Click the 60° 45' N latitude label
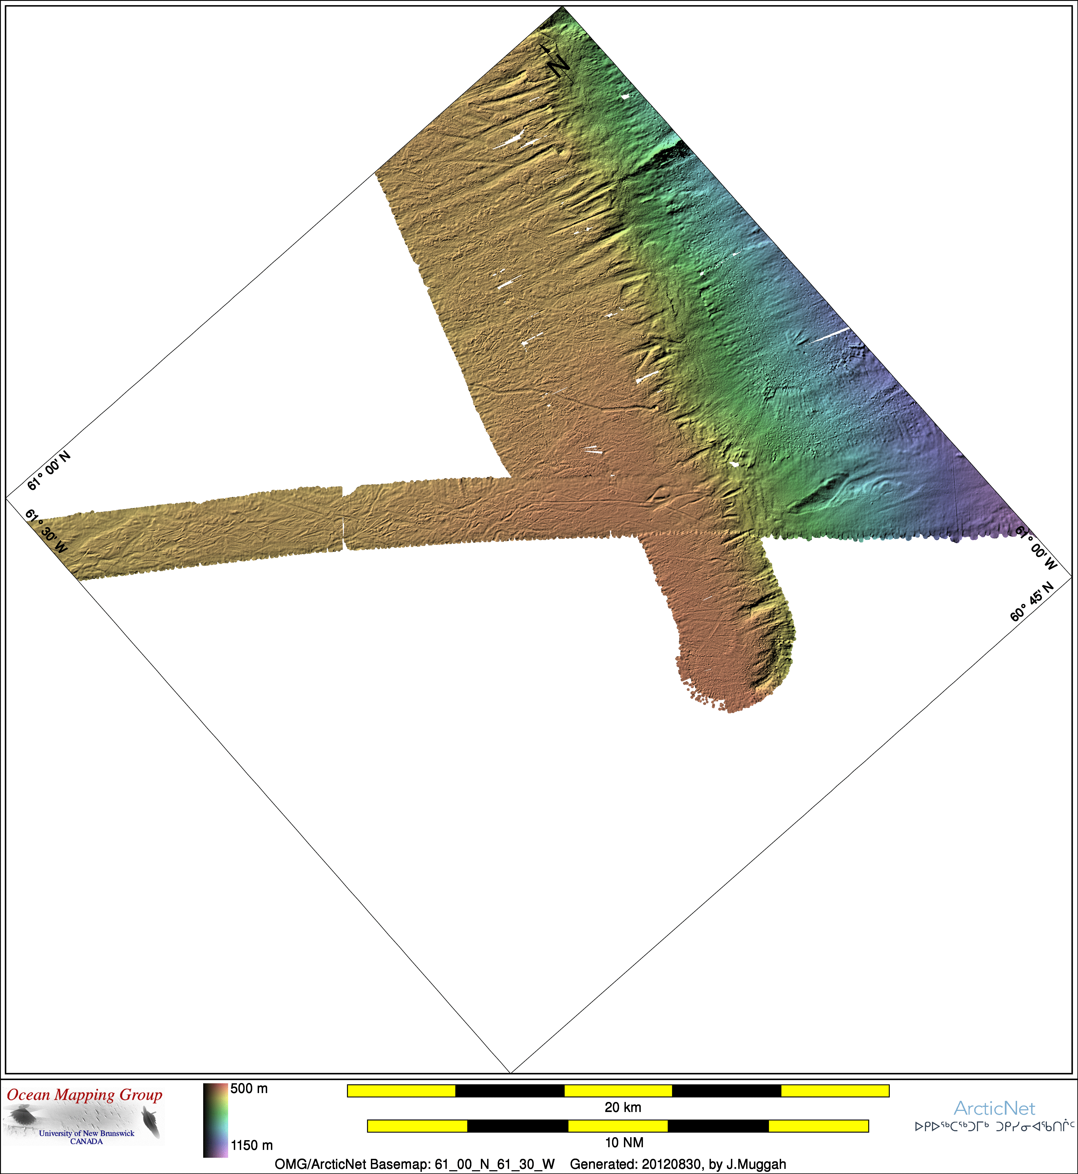This screenshot has height=1174, width=1078. [1032, 602]
